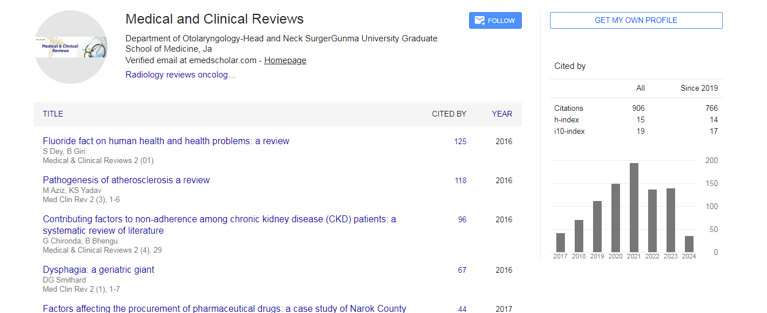767x313 pixels.
Task: View the 125 citations of Fluoride article
Action: [x=460, y=142]
